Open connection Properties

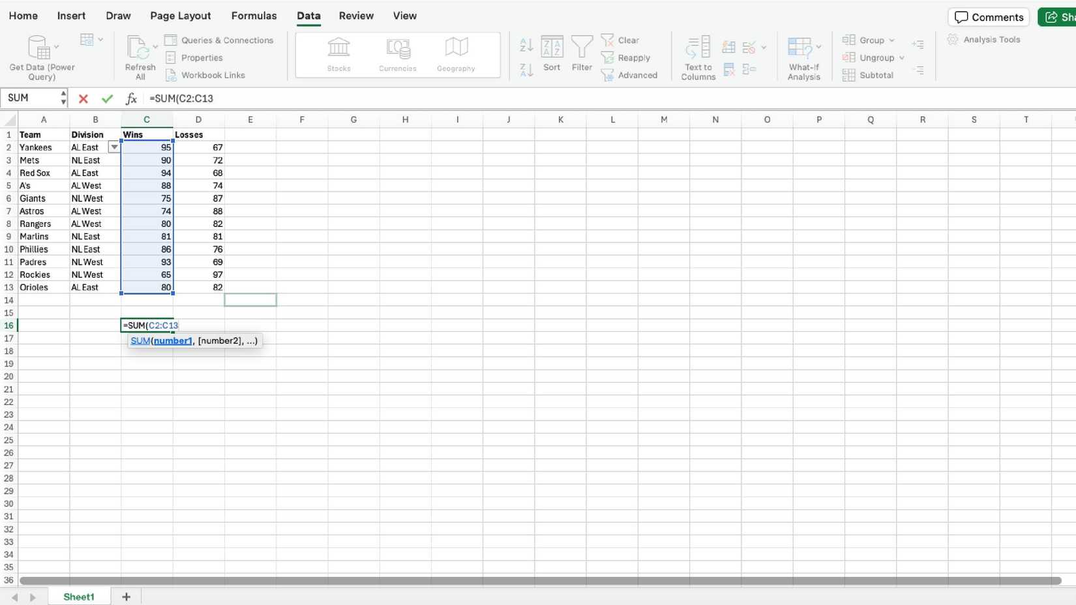tap(194, 57)
